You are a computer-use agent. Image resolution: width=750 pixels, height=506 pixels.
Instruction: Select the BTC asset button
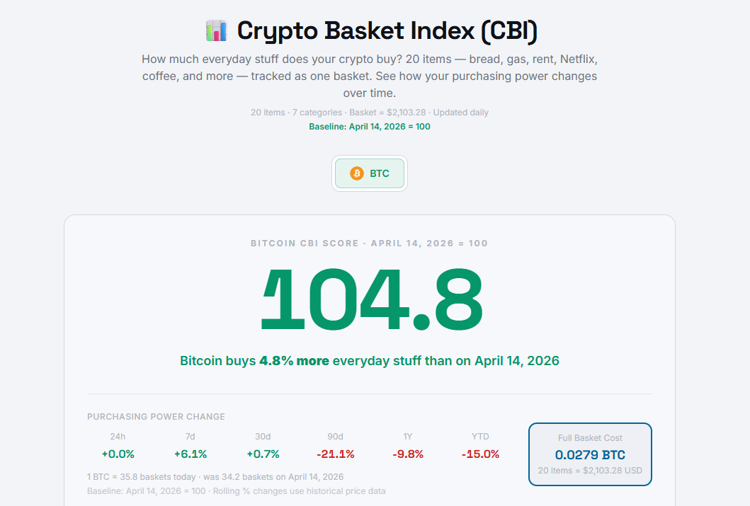[x=369, y=173]
